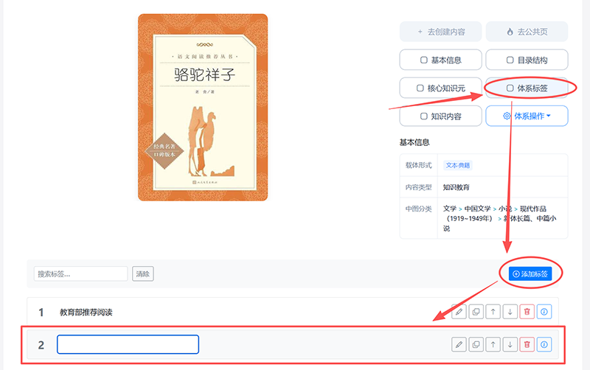Viewport: 590px width, 370px height.
Task: Toggle the 目录结构 section button
Action: coord(527,60)
